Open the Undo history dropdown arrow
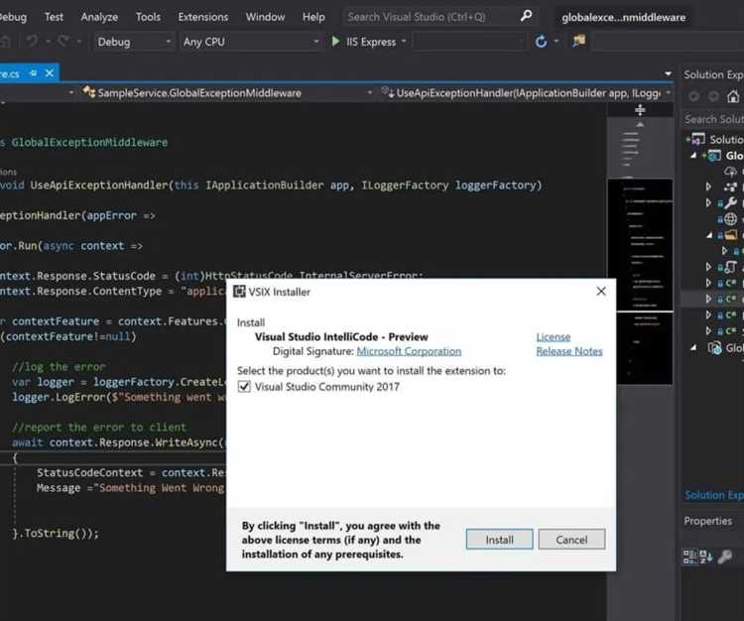The height and width of the screenshot is (621, 744). pyautogui.click(x=48, y=42)
